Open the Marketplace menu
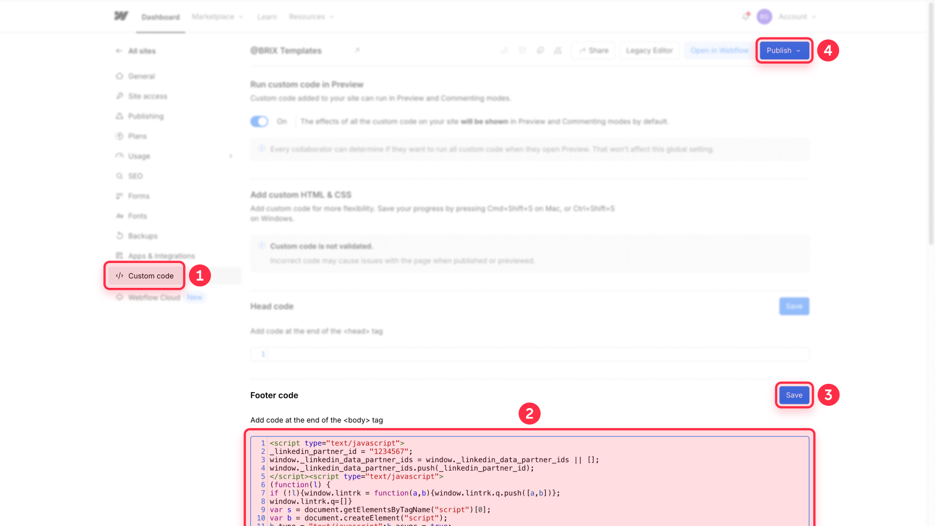 [217, 17]
